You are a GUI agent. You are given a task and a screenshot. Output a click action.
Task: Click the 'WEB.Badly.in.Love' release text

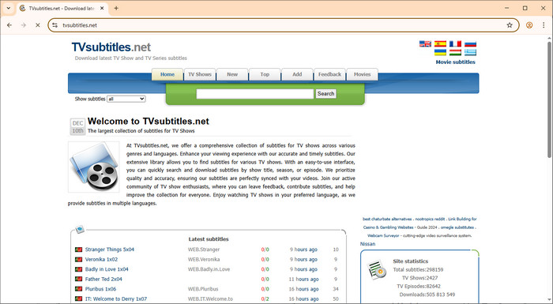209,269
